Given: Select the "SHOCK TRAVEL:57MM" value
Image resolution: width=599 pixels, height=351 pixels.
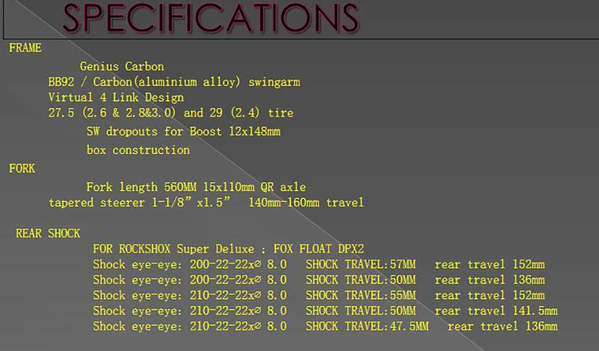Looking at the screenshot, I should (x=361, y=265).
